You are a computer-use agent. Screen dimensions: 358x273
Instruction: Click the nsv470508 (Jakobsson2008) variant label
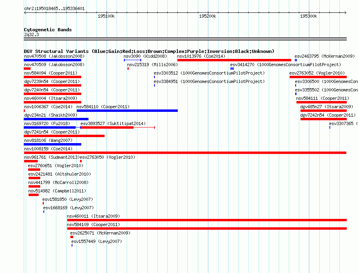pos(54,56)
